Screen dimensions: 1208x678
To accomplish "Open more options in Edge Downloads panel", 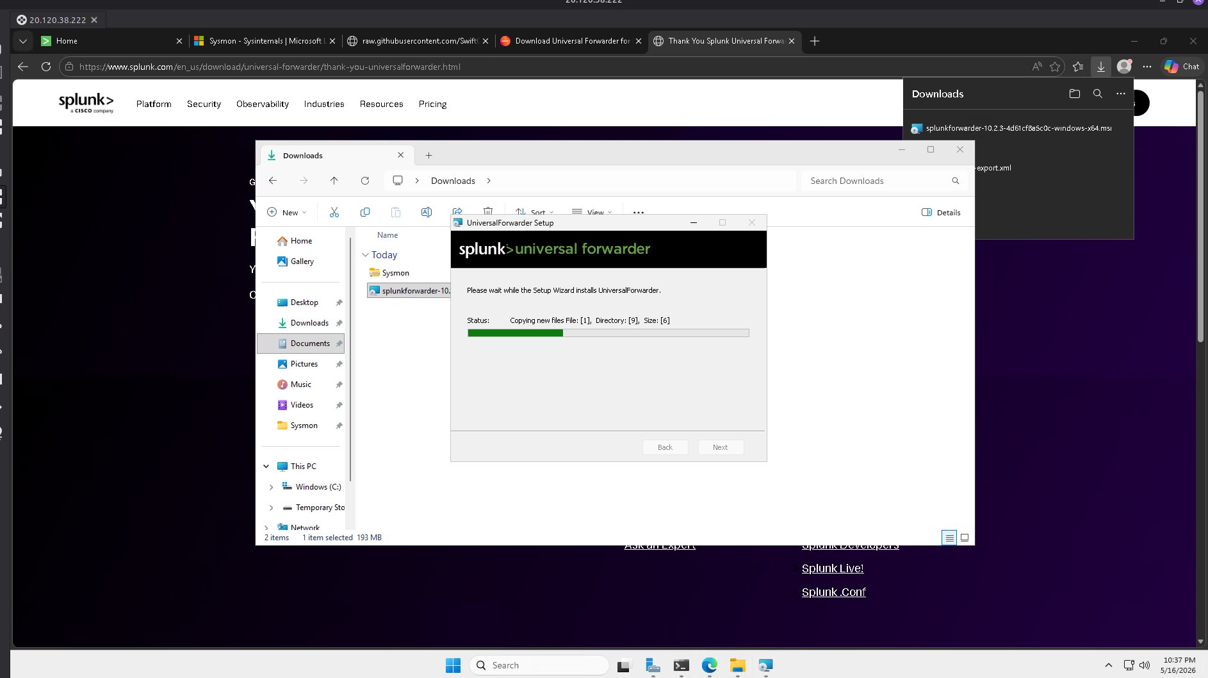I will pyautogui.click(x=1121, y=94).
